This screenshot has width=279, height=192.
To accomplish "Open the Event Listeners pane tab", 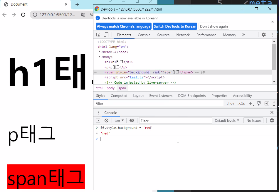I will (x=161, y=96).
